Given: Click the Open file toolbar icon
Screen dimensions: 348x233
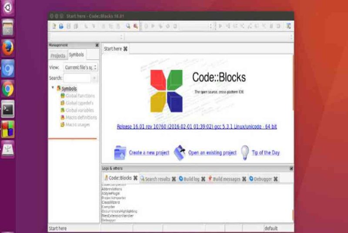Looking at the screenshot, I should point(61,26).
